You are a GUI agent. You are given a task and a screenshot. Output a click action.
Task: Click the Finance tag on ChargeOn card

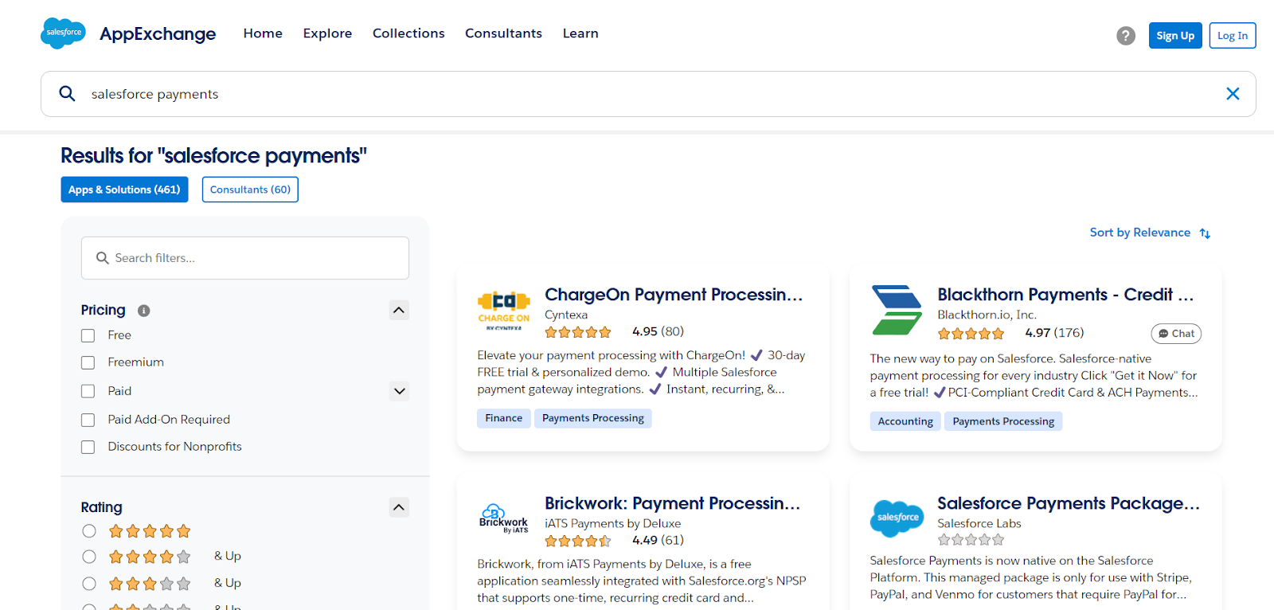[504, 418]
